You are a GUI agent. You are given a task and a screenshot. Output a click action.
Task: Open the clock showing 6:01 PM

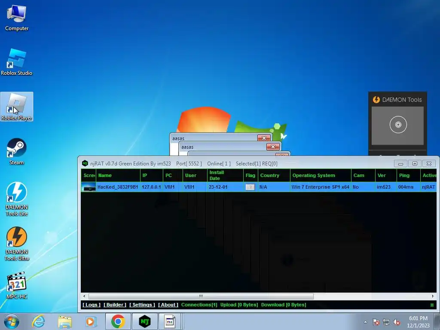coord(418,322)
